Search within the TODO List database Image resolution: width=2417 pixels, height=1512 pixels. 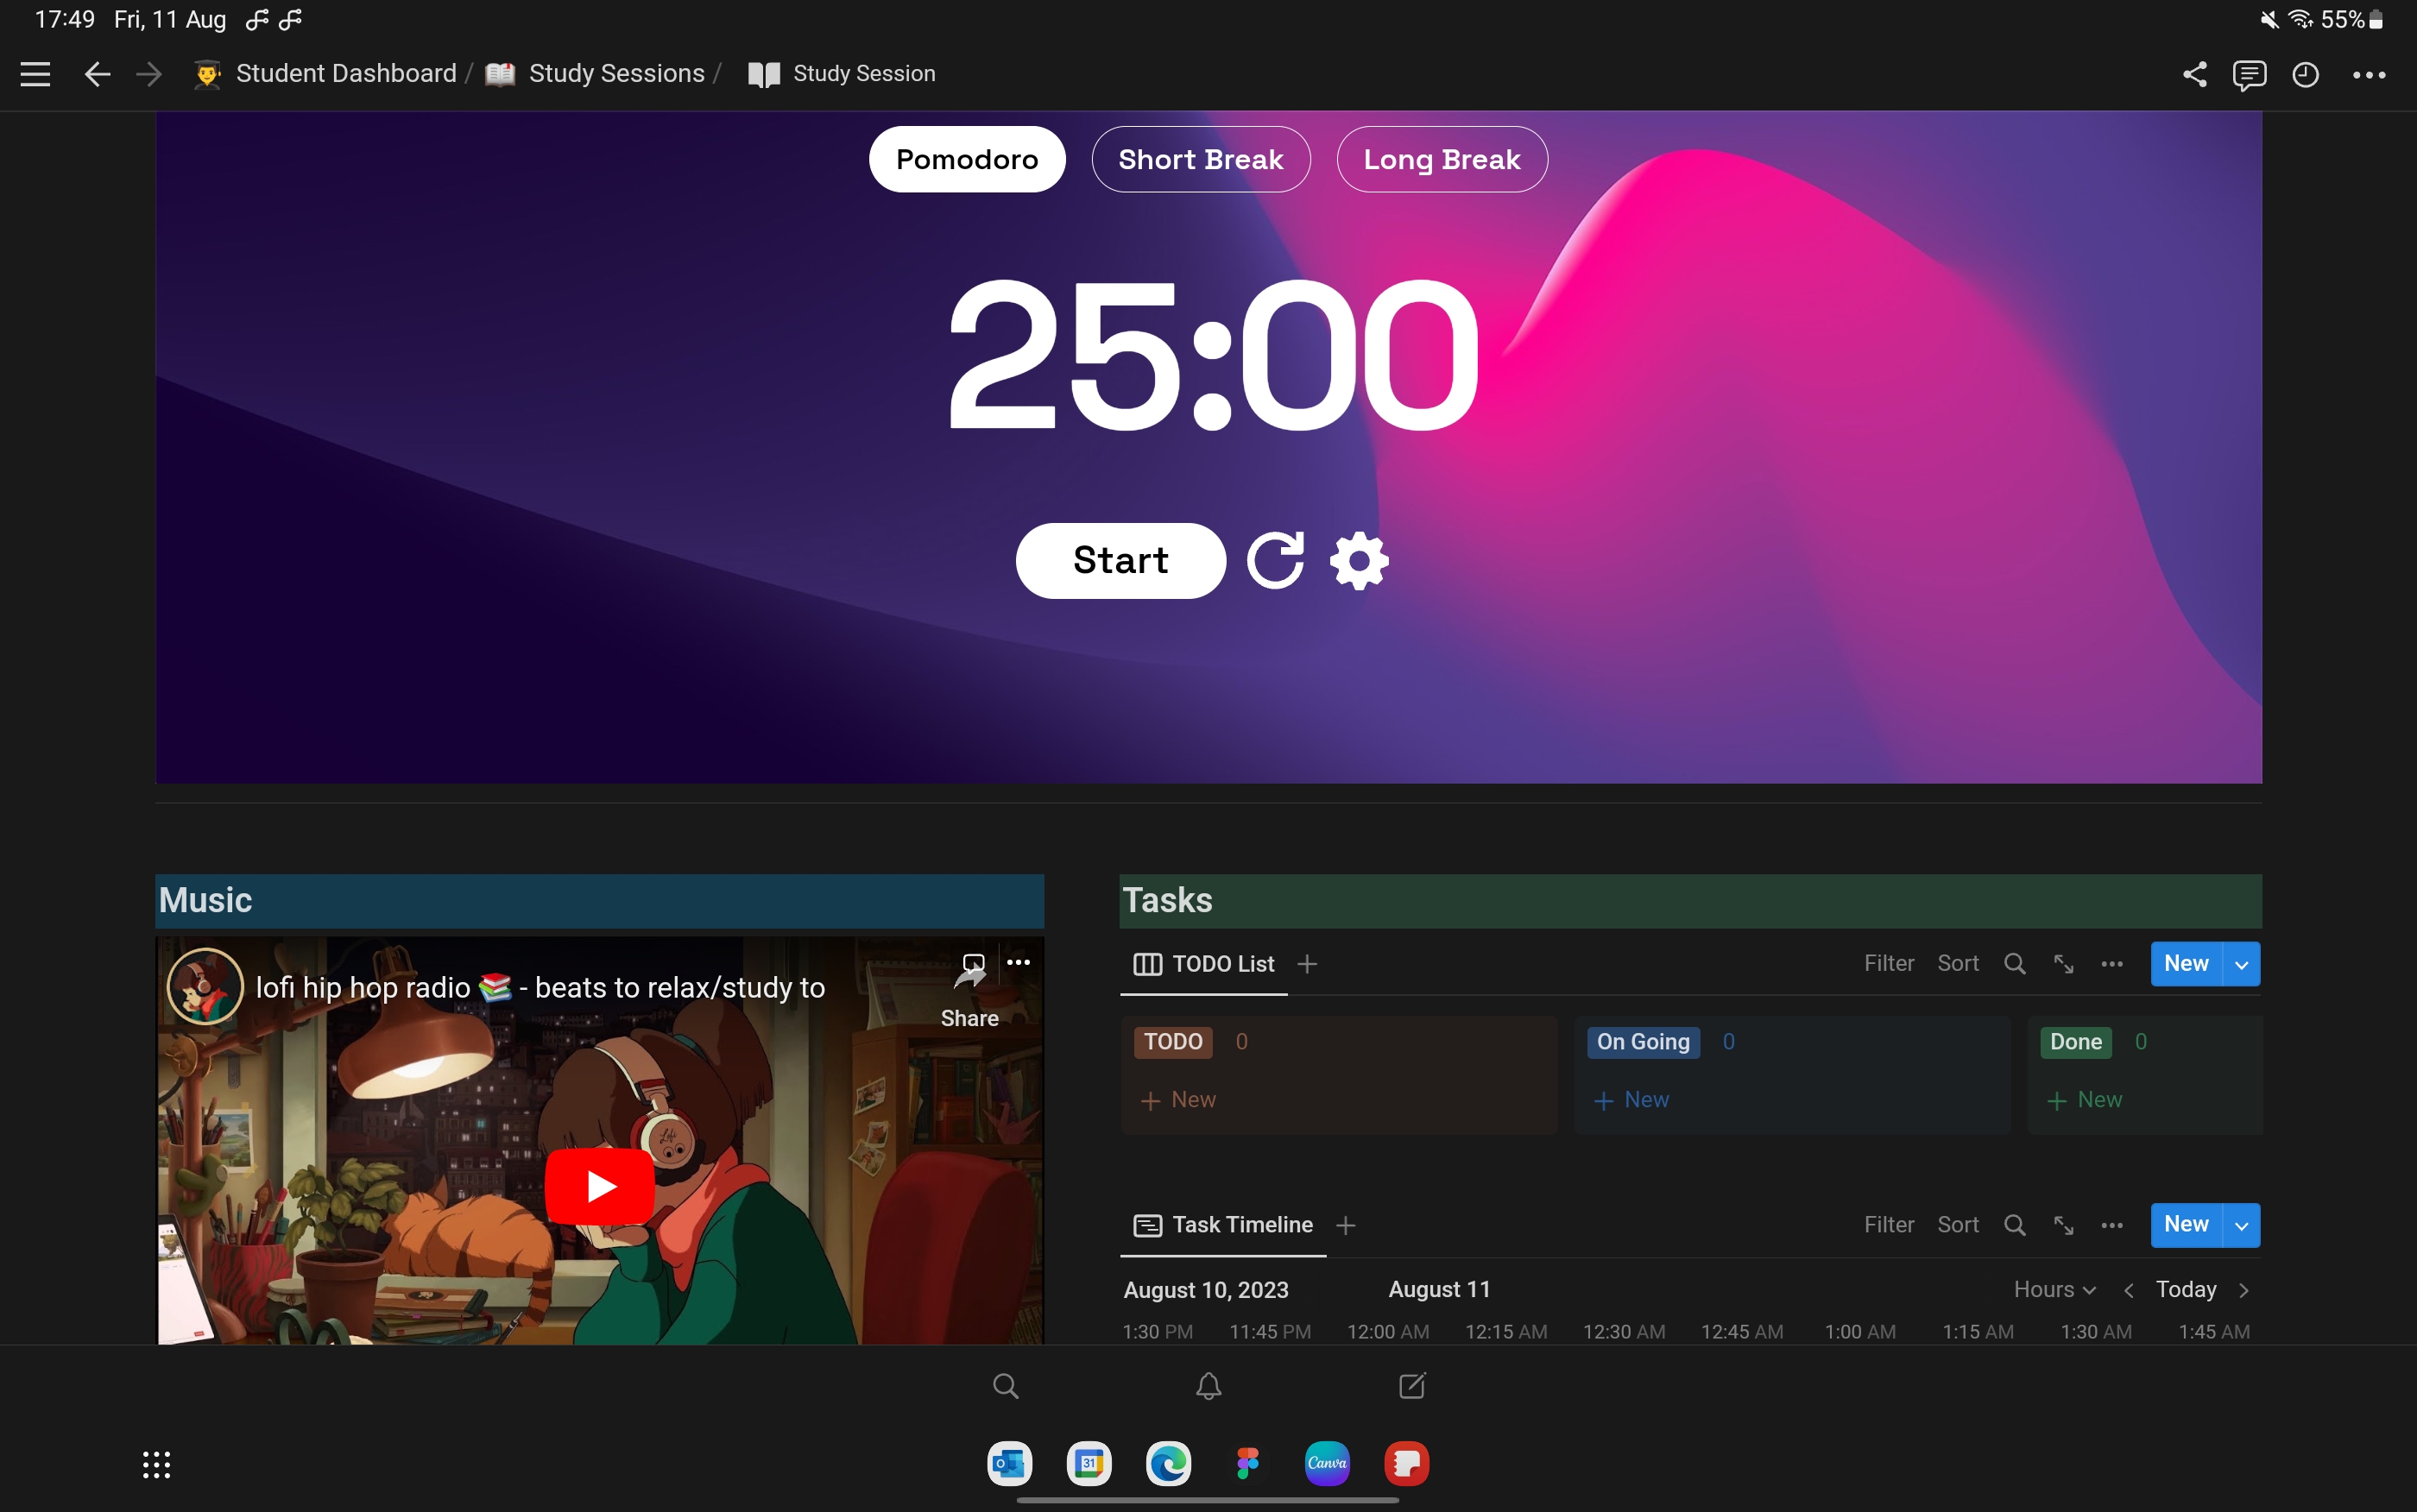pos(2014,964)
